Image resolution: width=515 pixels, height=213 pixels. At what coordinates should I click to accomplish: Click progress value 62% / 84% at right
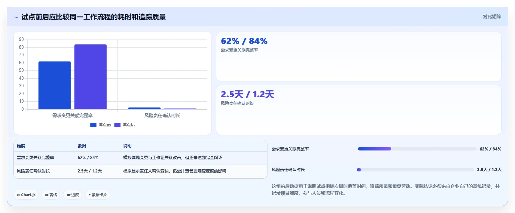(490, 149)
